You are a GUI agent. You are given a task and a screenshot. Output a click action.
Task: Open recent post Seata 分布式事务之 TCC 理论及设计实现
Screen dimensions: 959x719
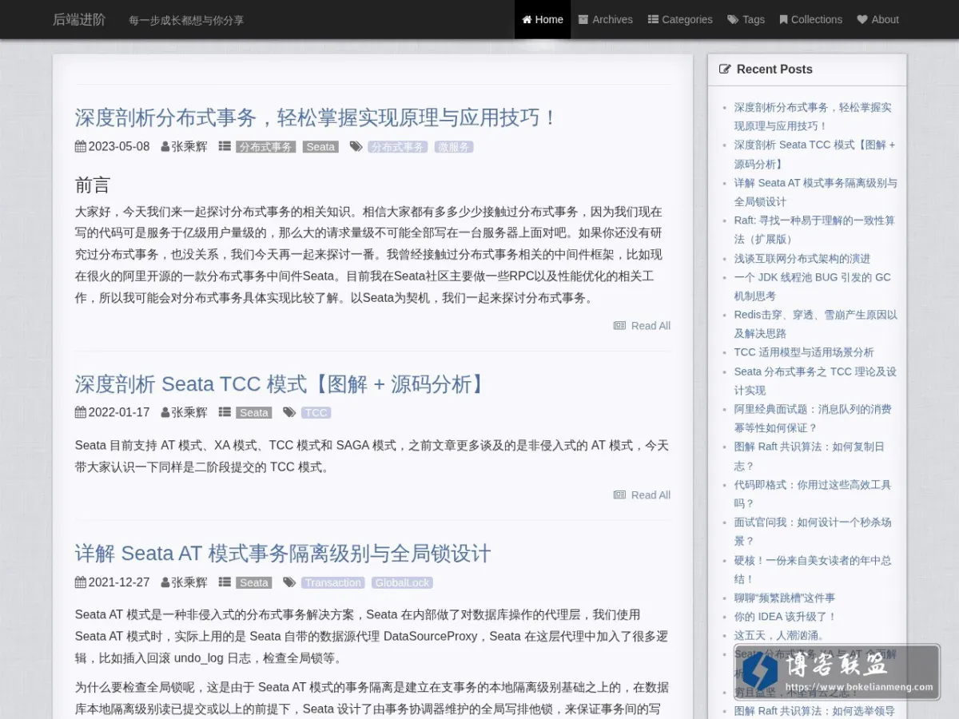pyautogui.click(x=815, y=381)
